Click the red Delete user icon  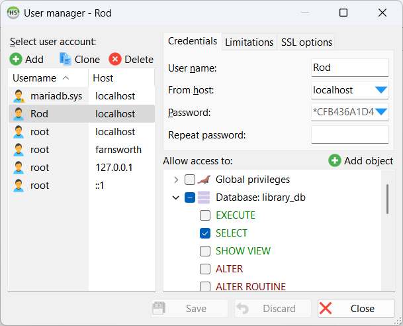click(115, 60)
